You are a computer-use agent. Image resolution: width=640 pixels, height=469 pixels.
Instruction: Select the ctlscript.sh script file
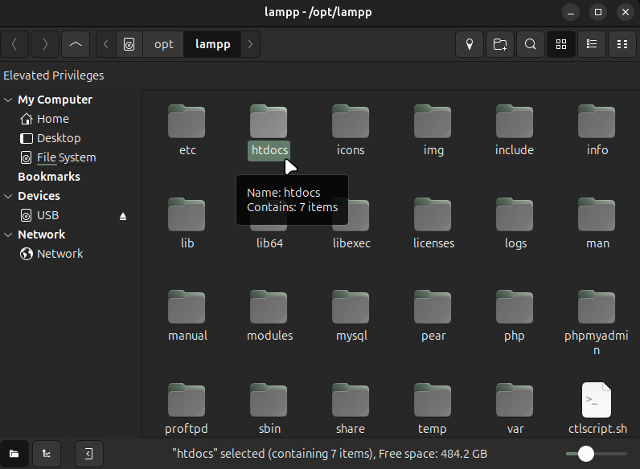click(597, 410)
